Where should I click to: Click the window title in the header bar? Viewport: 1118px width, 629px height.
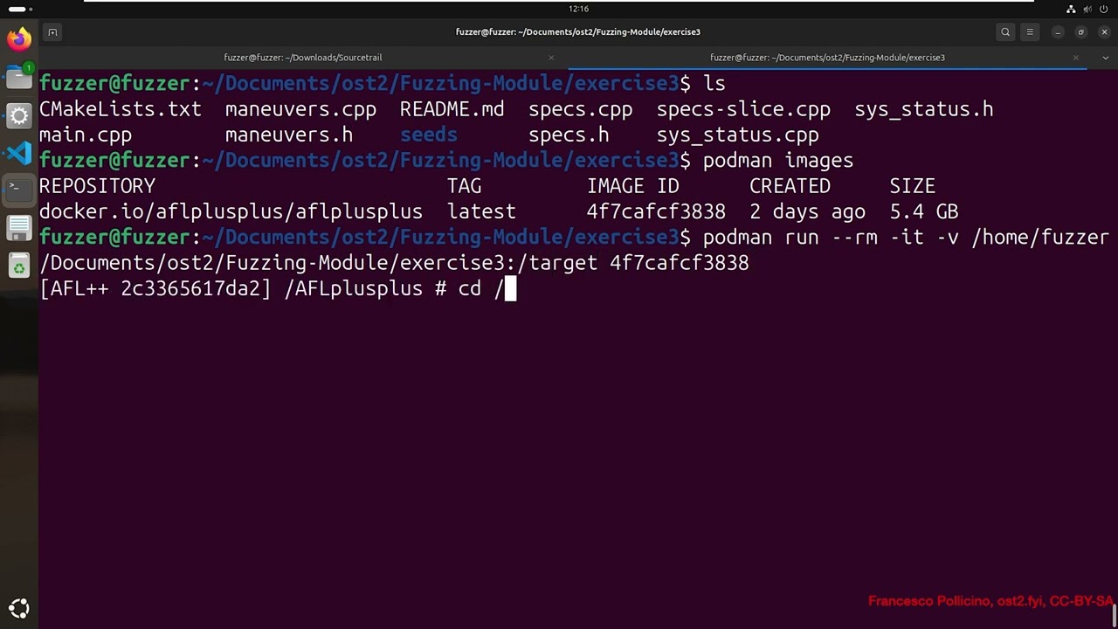click(x=578, y=32)
